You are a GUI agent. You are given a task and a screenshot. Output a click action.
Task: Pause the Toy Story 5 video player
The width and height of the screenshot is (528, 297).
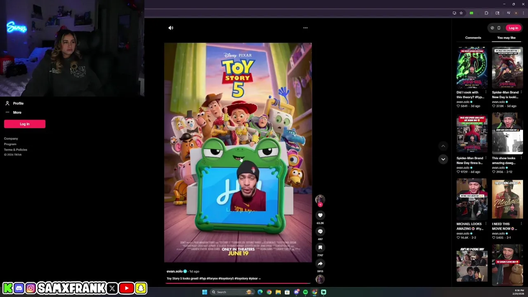238,153
